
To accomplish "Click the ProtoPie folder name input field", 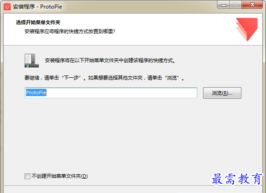I will 111,93.
